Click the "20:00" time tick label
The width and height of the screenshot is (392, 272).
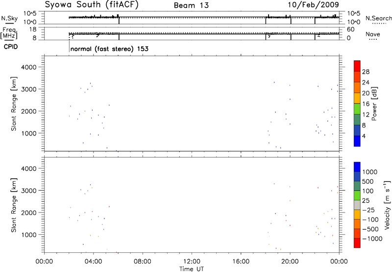290,262
